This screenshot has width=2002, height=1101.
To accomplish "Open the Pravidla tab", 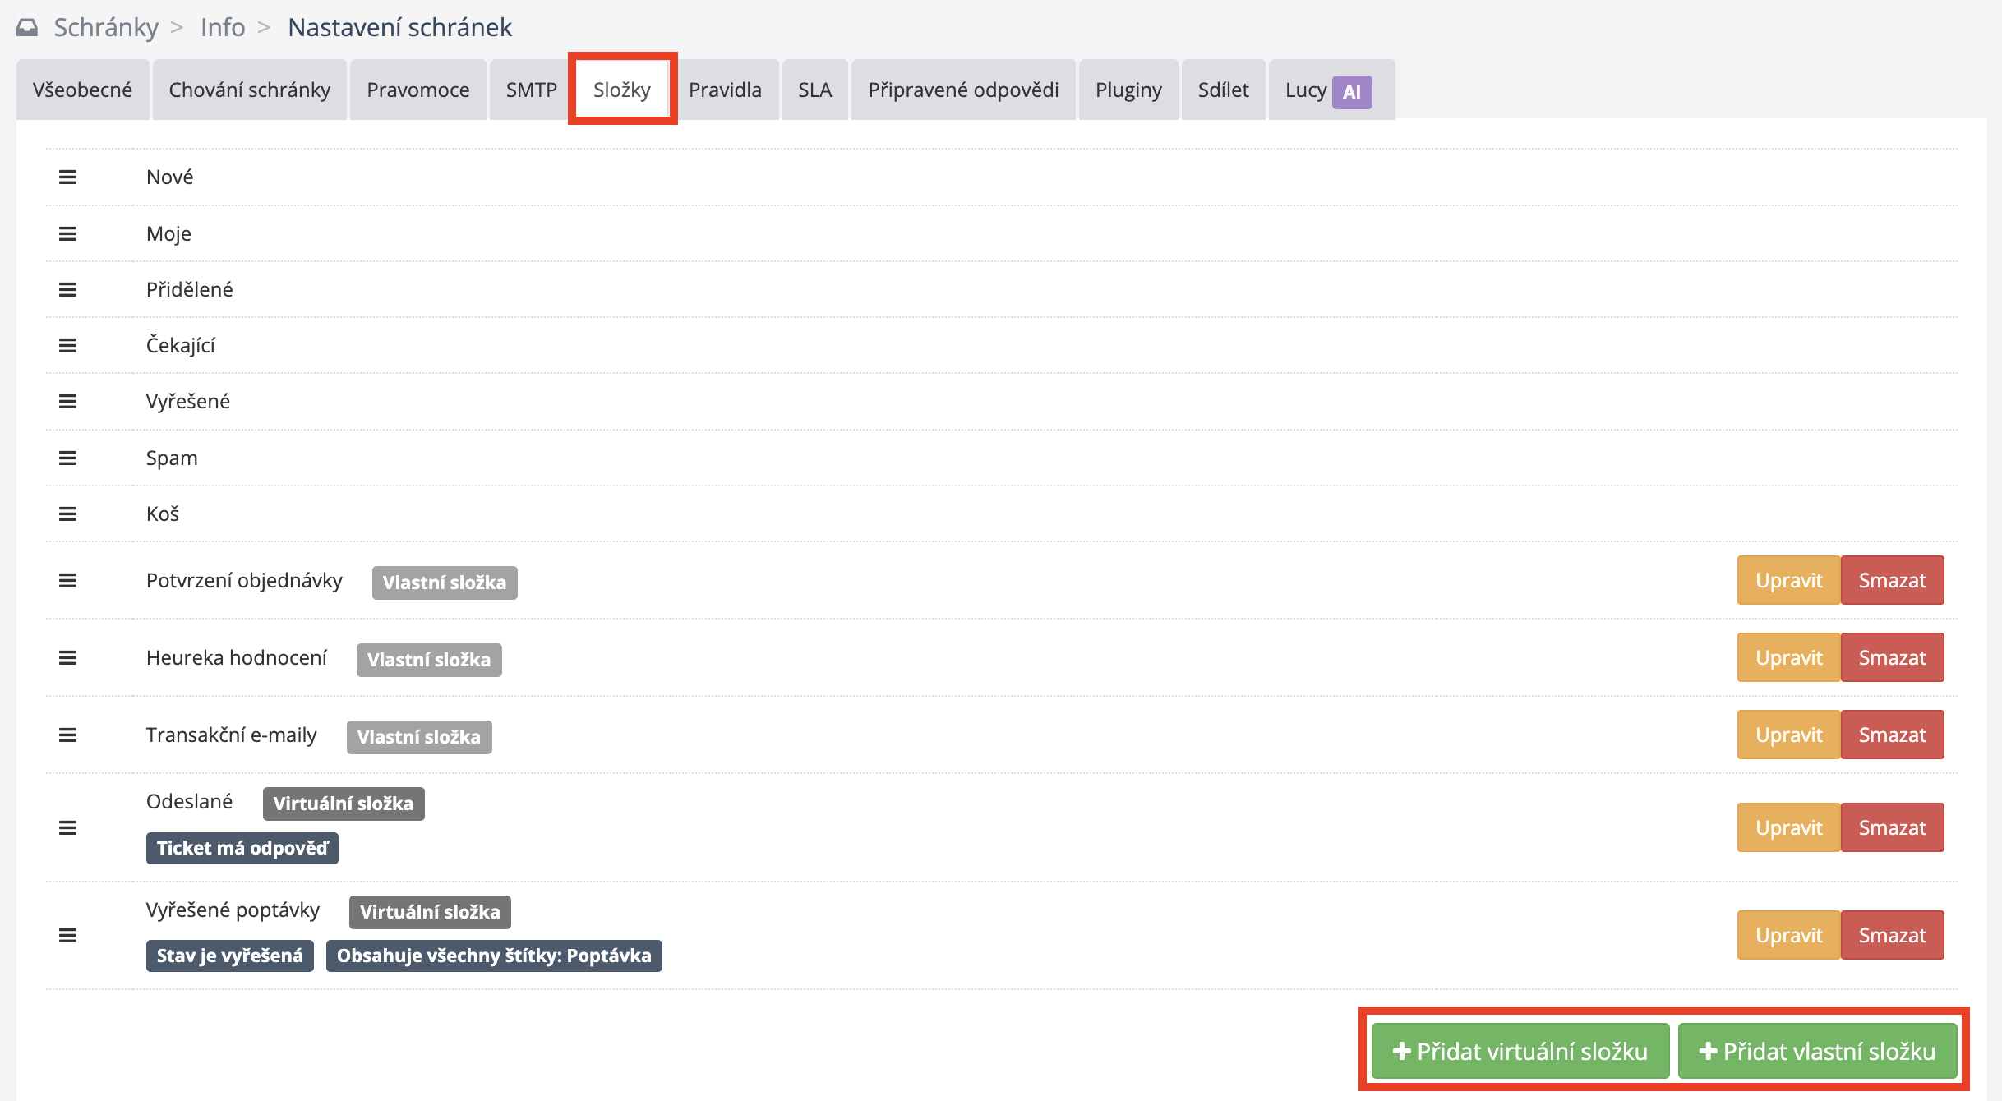I will click(725, 90).
